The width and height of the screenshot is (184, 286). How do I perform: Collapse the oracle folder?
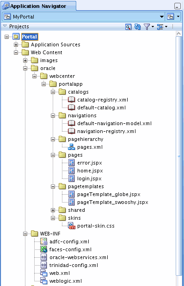click(25, 68)
